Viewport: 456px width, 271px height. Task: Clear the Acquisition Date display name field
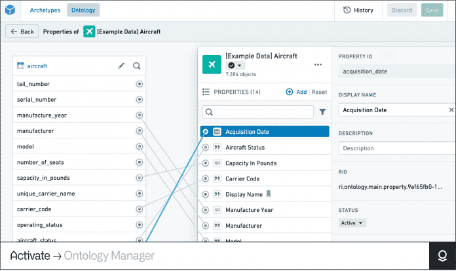pyautogui.click(x=451, y=110)
